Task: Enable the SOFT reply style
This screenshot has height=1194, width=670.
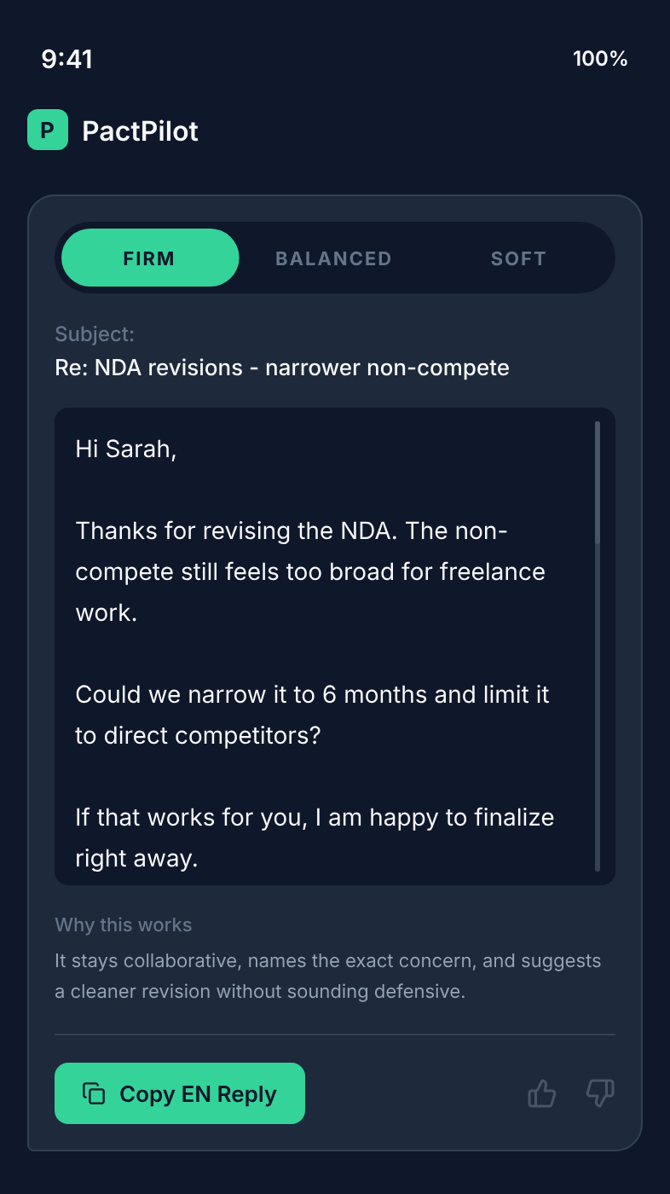Action: tap(517, 258)
